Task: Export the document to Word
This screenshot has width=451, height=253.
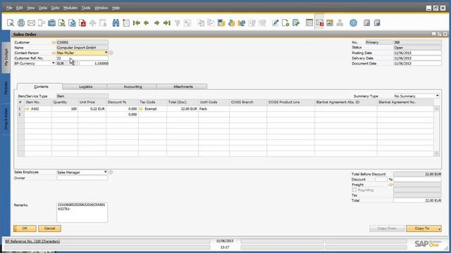Action: click(x=72, y=23)
